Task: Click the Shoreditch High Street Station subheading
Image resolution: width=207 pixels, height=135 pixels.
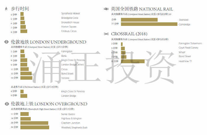Action: (x=43, y=109)
